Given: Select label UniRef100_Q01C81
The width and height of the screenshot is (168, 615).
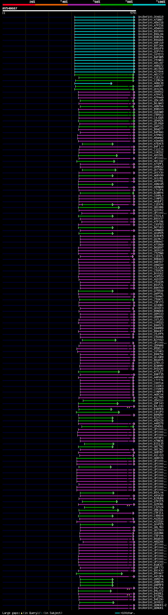Looking at the screenshot, I should tap(151, 89).
